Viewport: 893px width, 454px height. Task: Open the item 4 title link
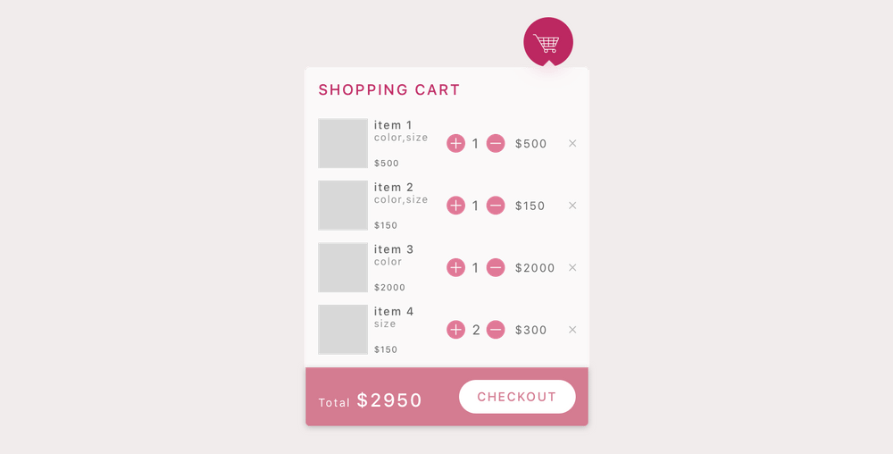click(x=394, y=312)
